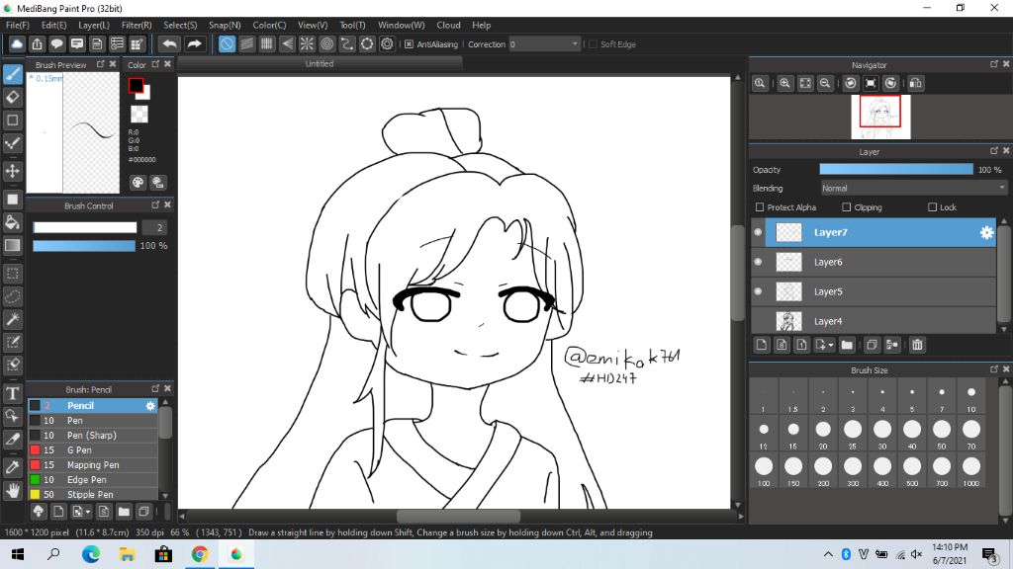Enable curve snap
This screenshot has width=1013, height=569.
(347, 43)
